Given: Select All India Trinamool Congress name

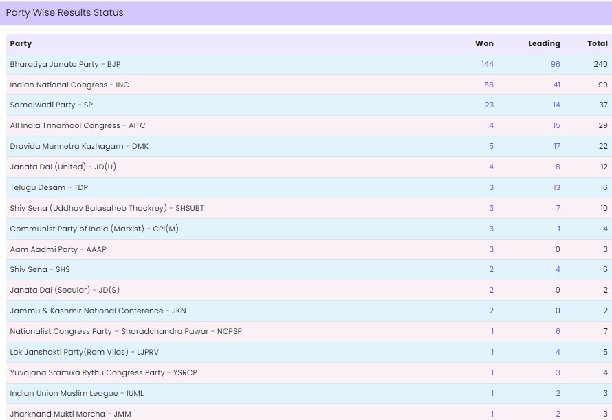Looking at the screenshot, I should click(78, 125).
